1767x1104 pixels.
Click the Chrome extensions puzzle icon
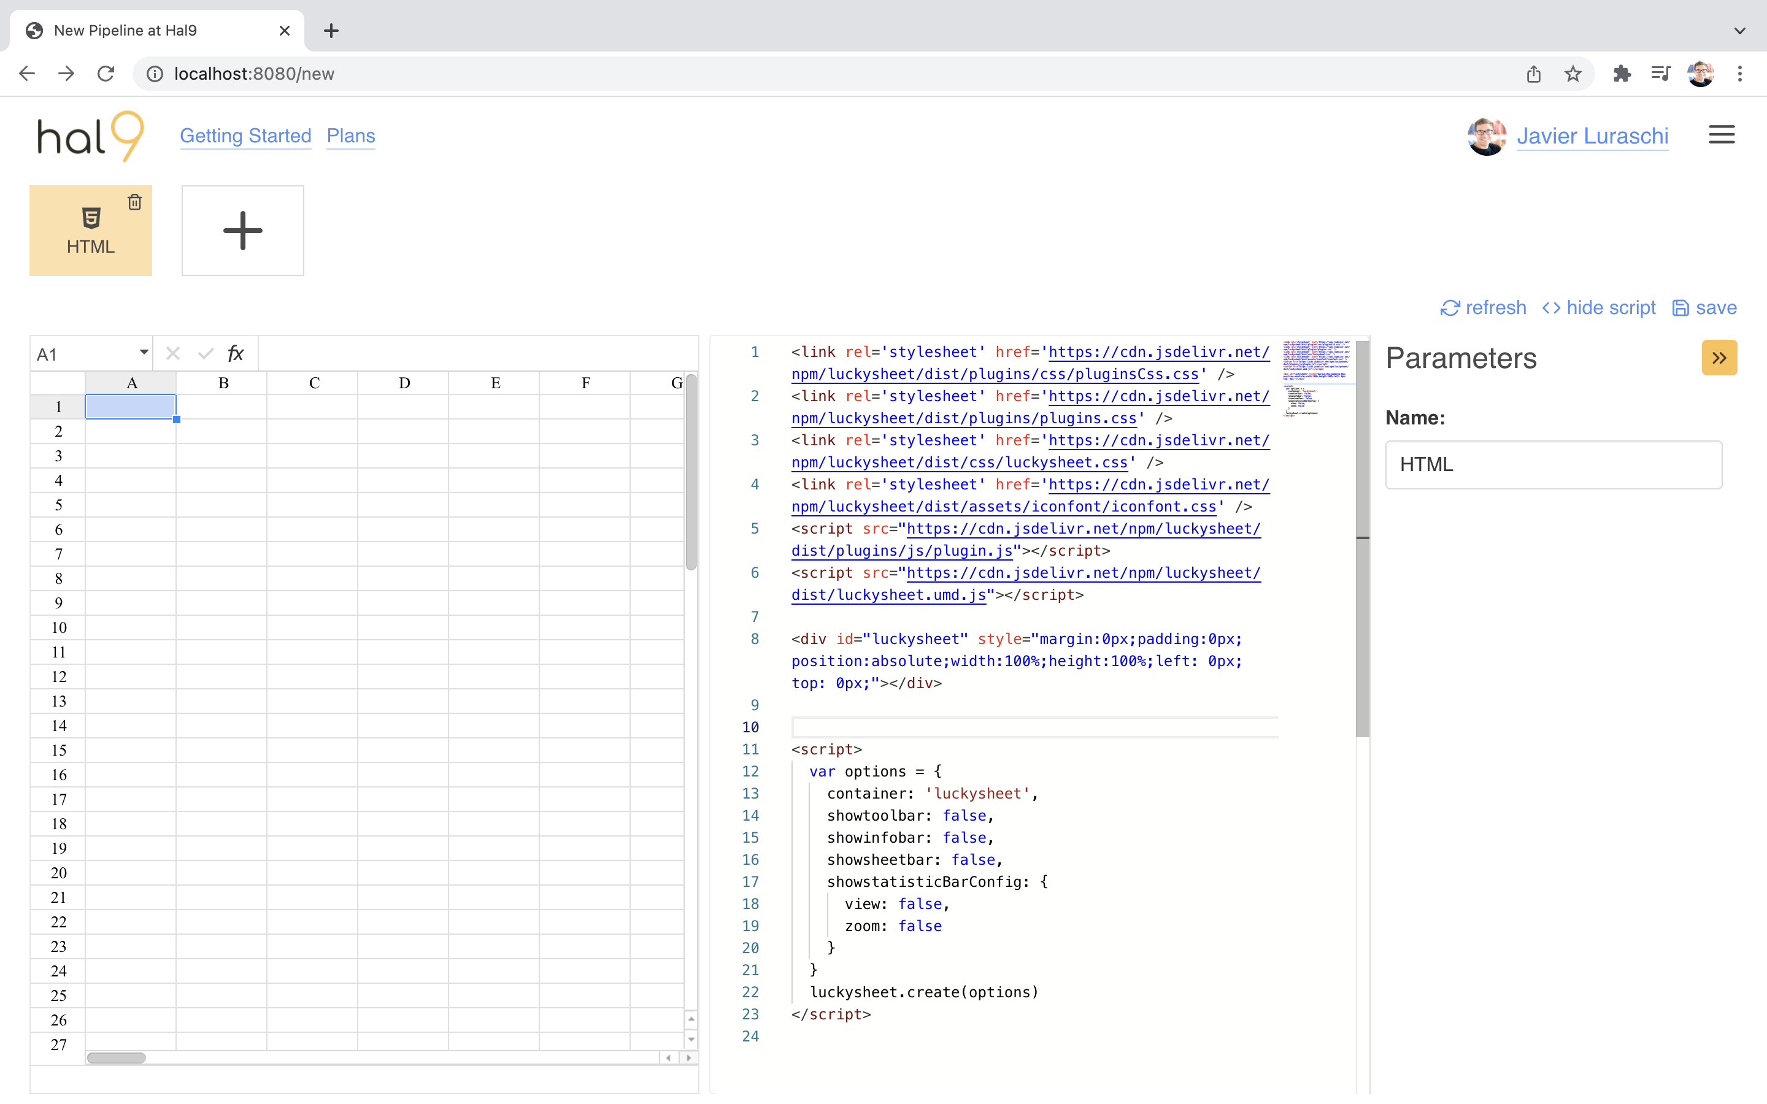pos(1622,74)
